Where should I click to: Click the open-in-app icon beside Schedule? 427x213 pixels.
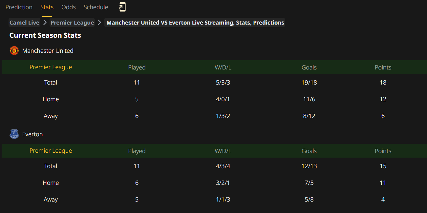point(122,7)
